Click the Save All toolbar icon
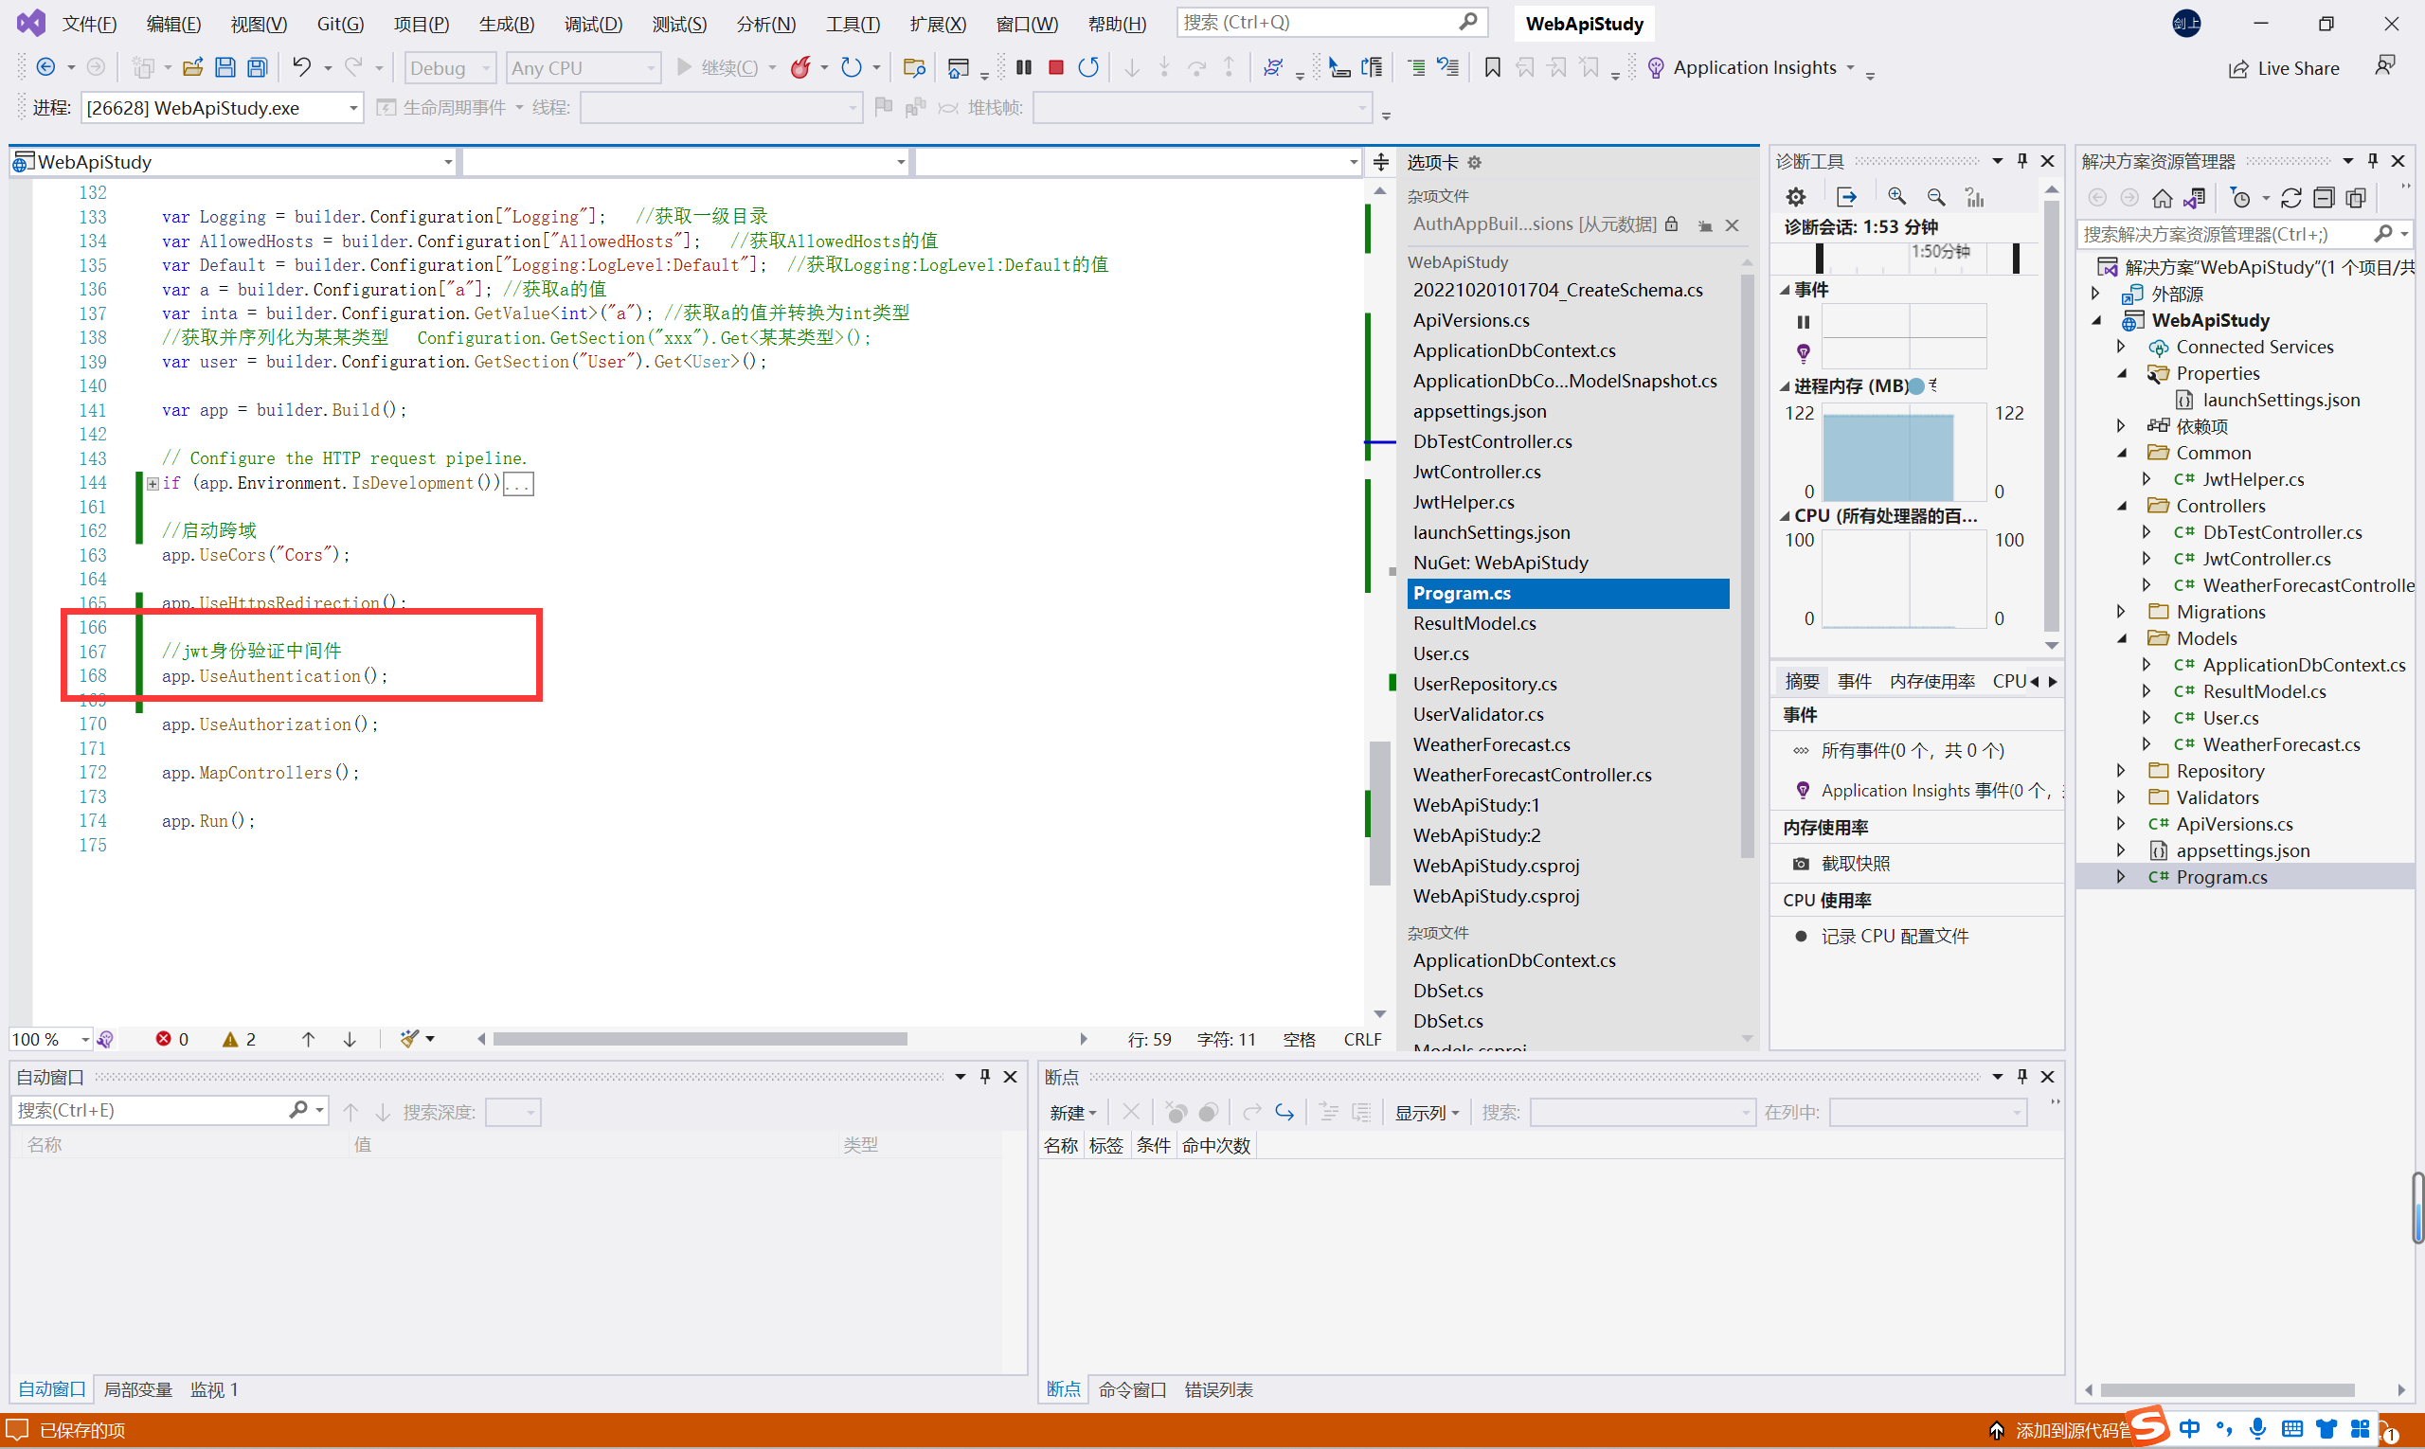The image size is (2425, 1449). [257, 67]
